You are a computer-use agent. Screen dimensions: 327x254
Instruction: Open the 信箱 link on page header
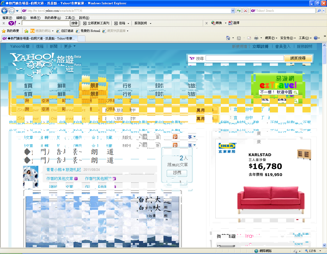[x=40, y=46]
